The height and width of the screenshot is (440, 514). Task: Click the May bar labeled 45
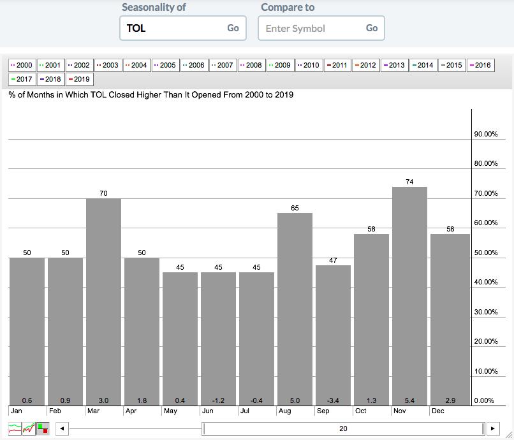pos(180,339)
